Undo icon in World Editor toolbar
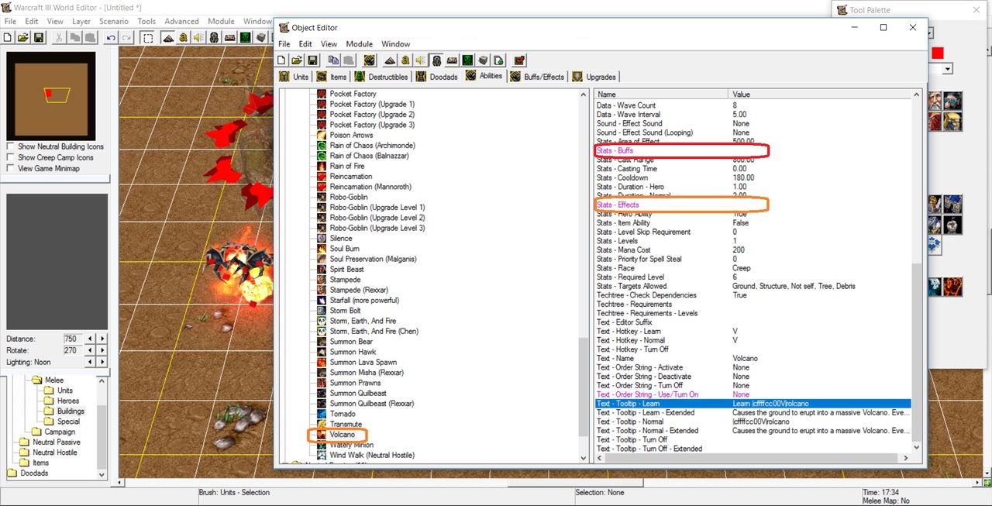The image size is (992, 506). click(x=111, y=37)
